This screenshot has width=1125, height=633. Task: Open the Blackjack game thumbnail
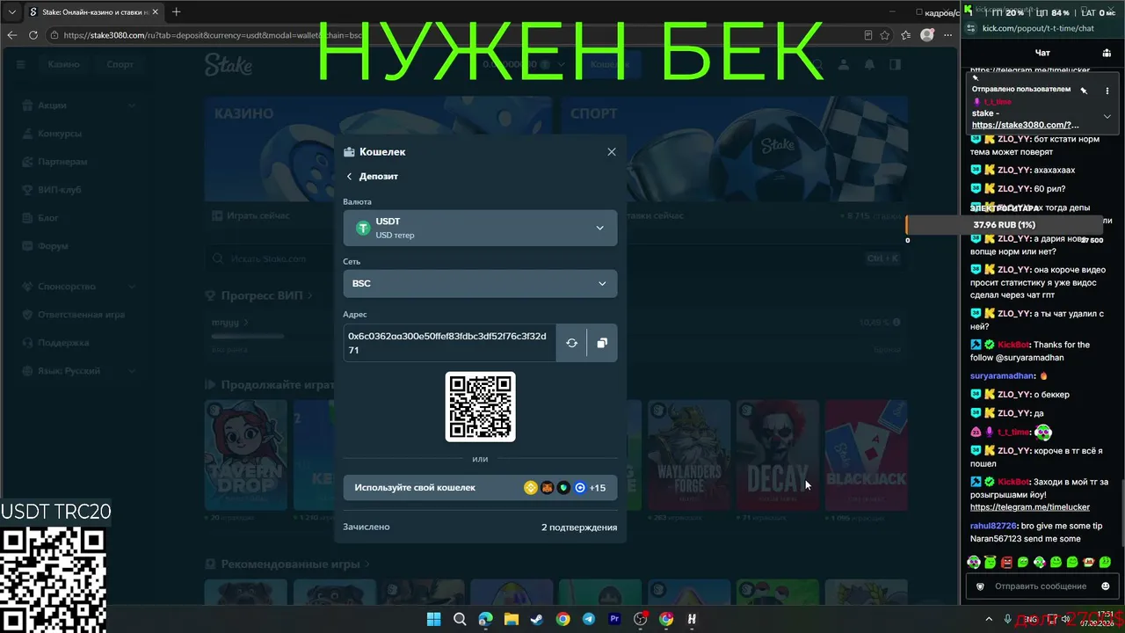click(867, 455)
